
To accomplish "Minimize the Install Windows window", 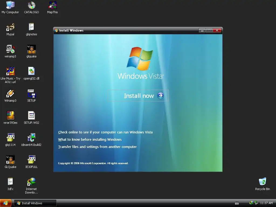I will click(202, 30).
